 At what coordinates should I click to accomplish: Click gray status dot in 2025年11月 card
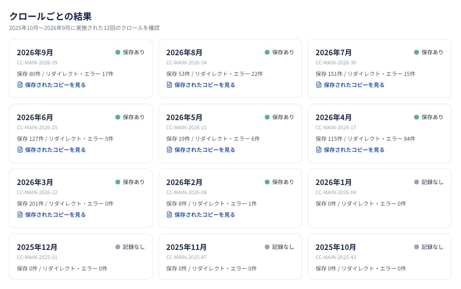pos(267,247)
